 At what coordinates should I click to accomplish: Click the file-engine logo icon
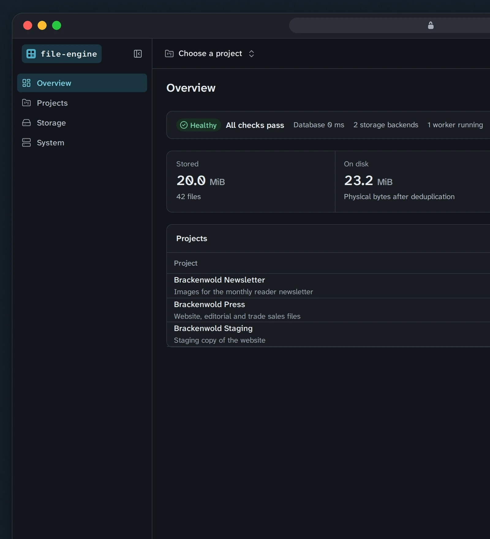tap(31, 54)
